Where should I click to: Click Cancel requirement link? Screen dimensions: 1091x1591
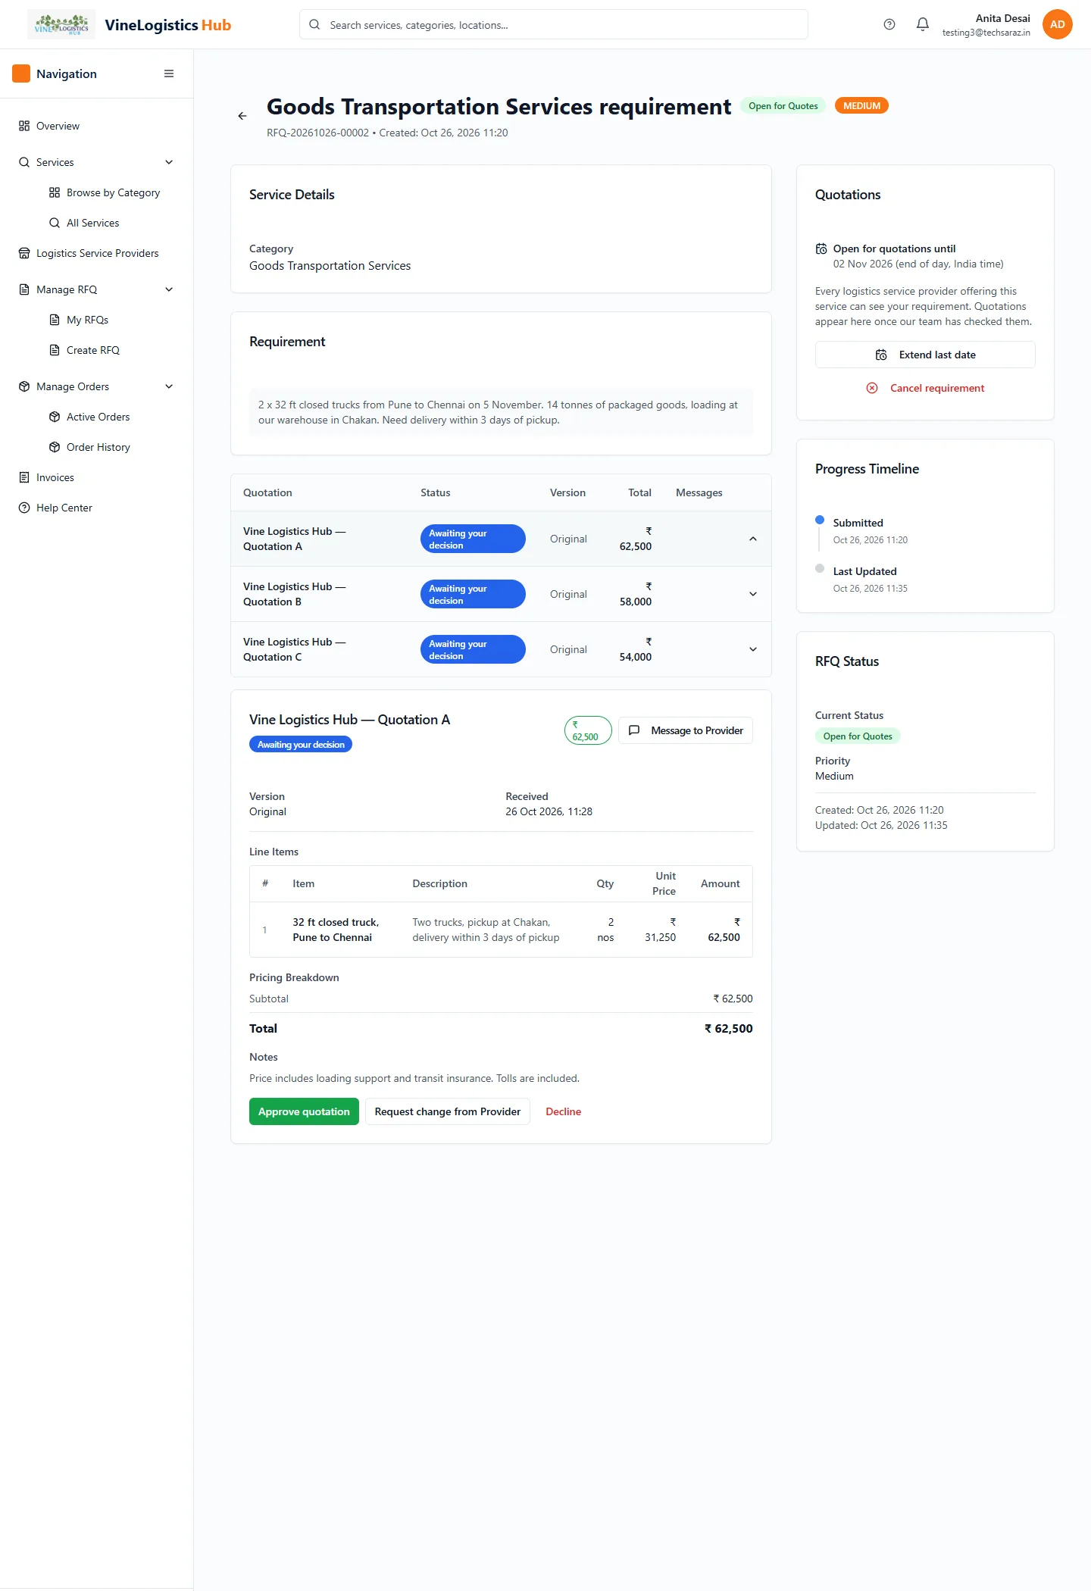coord(925,388)
